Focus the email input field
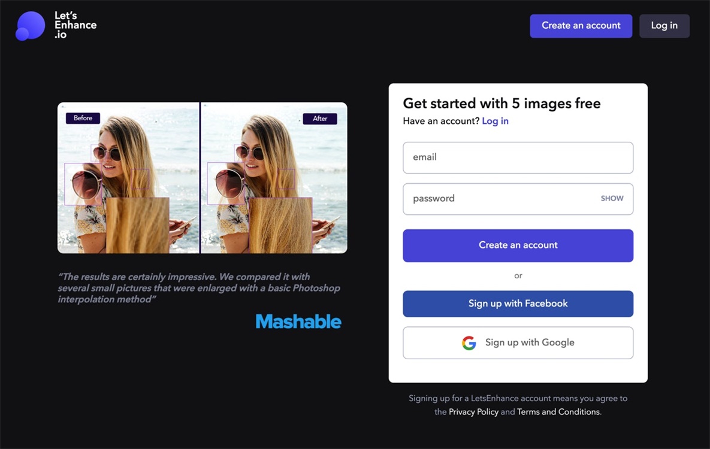710x449 pixels. pos(518,157)
